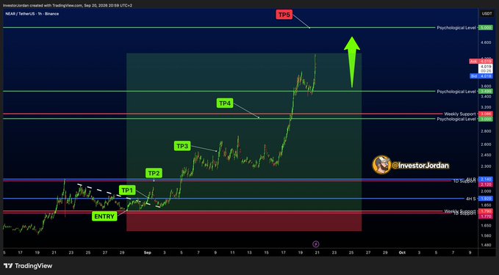Select the green ENTRY label

click(x=104, y=216)
